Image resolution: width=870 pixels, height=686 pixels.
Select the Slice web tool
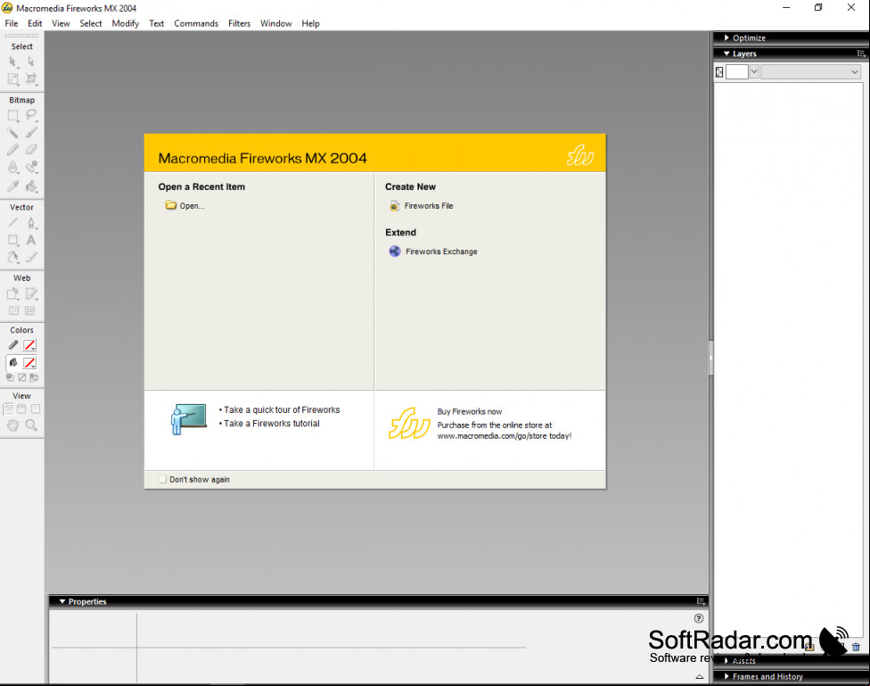(x=31, y=293)
